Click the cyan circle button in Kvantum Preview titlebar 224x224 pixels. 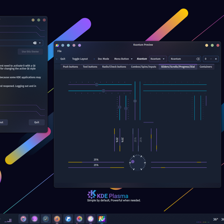(x=68, y=45)
